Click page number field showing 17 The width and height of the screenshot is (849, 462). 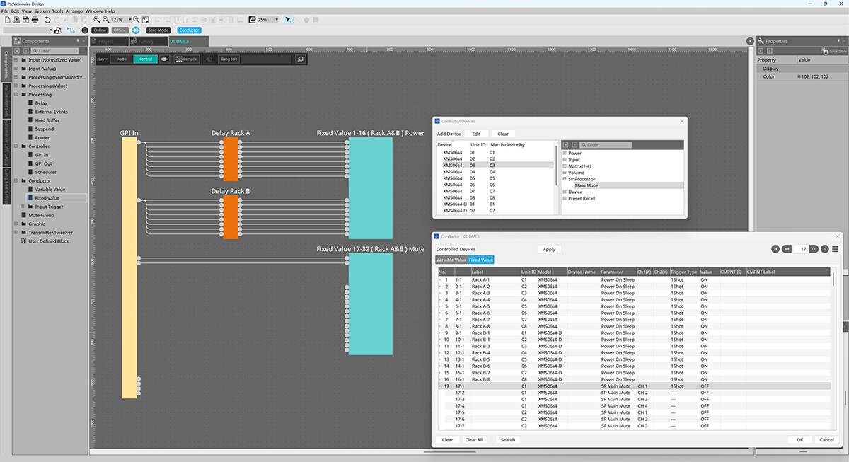(800, 249)
